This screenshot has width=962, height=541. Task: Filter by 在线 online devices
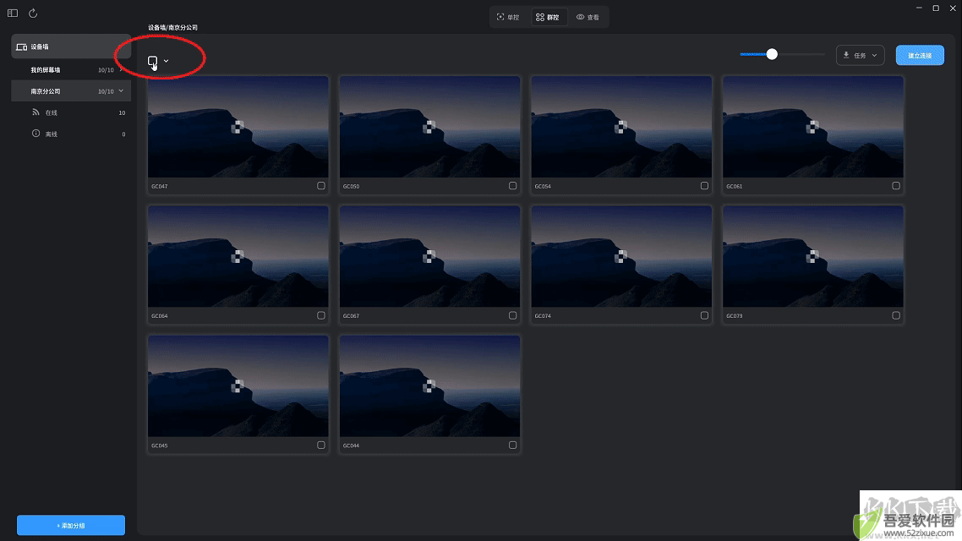pos(79,113)
